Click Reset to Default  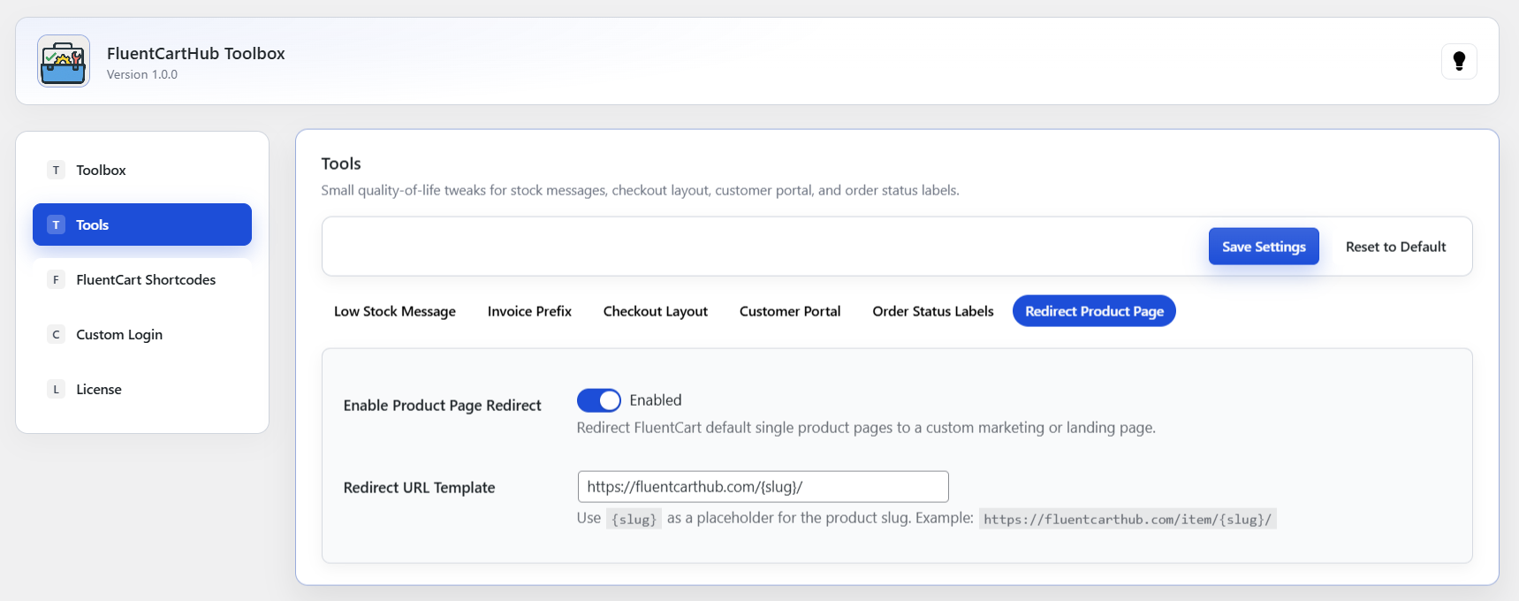(1395, 247)
